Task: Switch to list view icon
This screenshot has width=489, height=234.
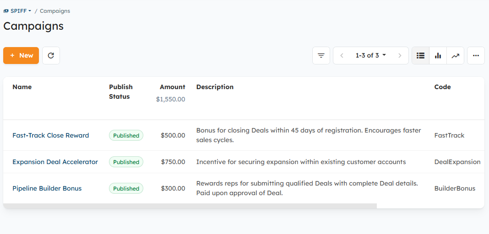Action: 420,56
